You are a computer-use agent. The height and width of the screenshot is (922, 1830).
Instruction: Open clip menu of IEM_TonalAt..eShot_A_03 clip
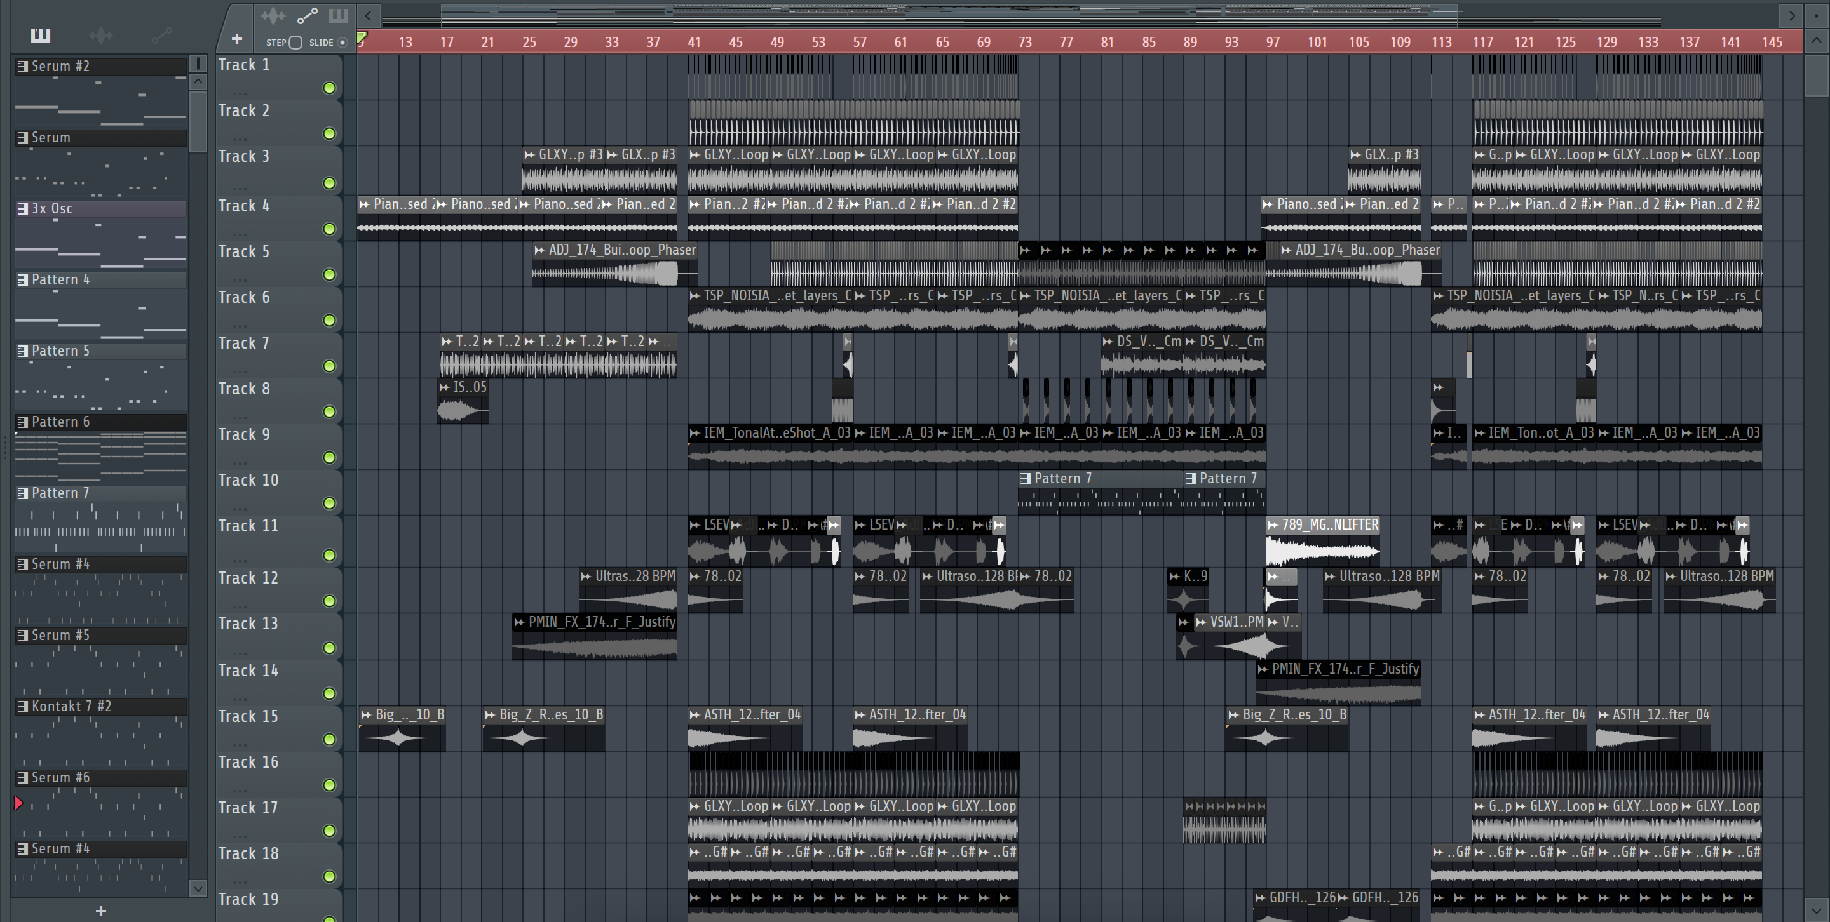click(695, 433)
